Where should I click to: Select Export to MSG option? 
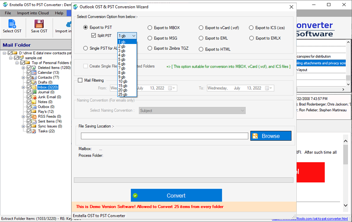[150, 38]
